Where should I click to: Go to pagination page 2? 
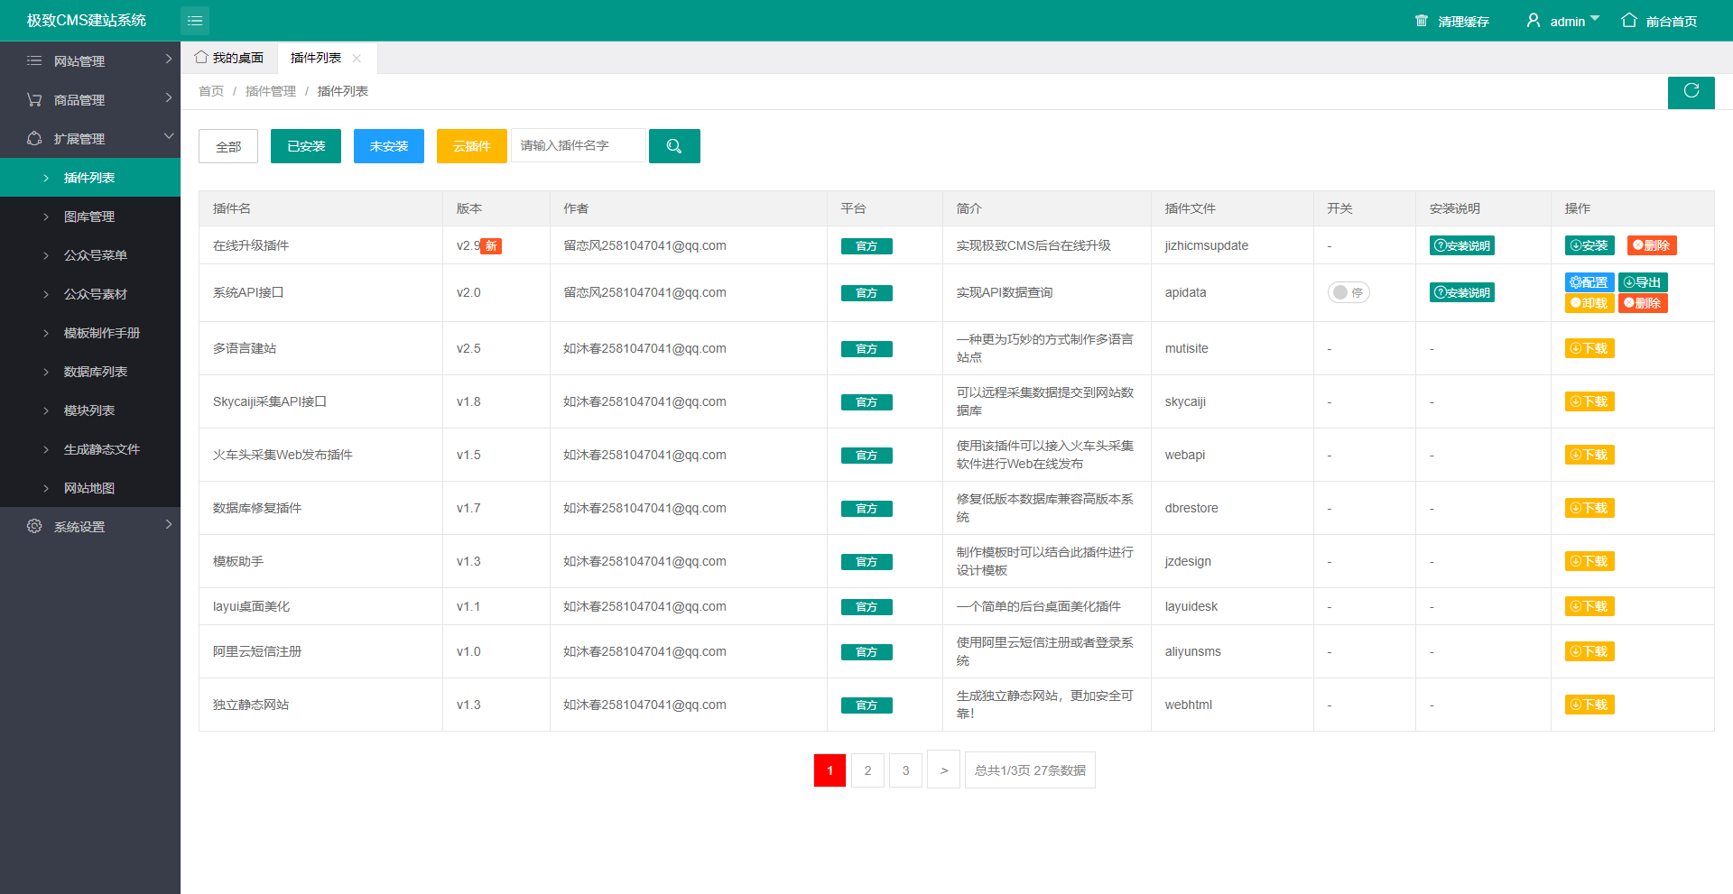[867, 770]
